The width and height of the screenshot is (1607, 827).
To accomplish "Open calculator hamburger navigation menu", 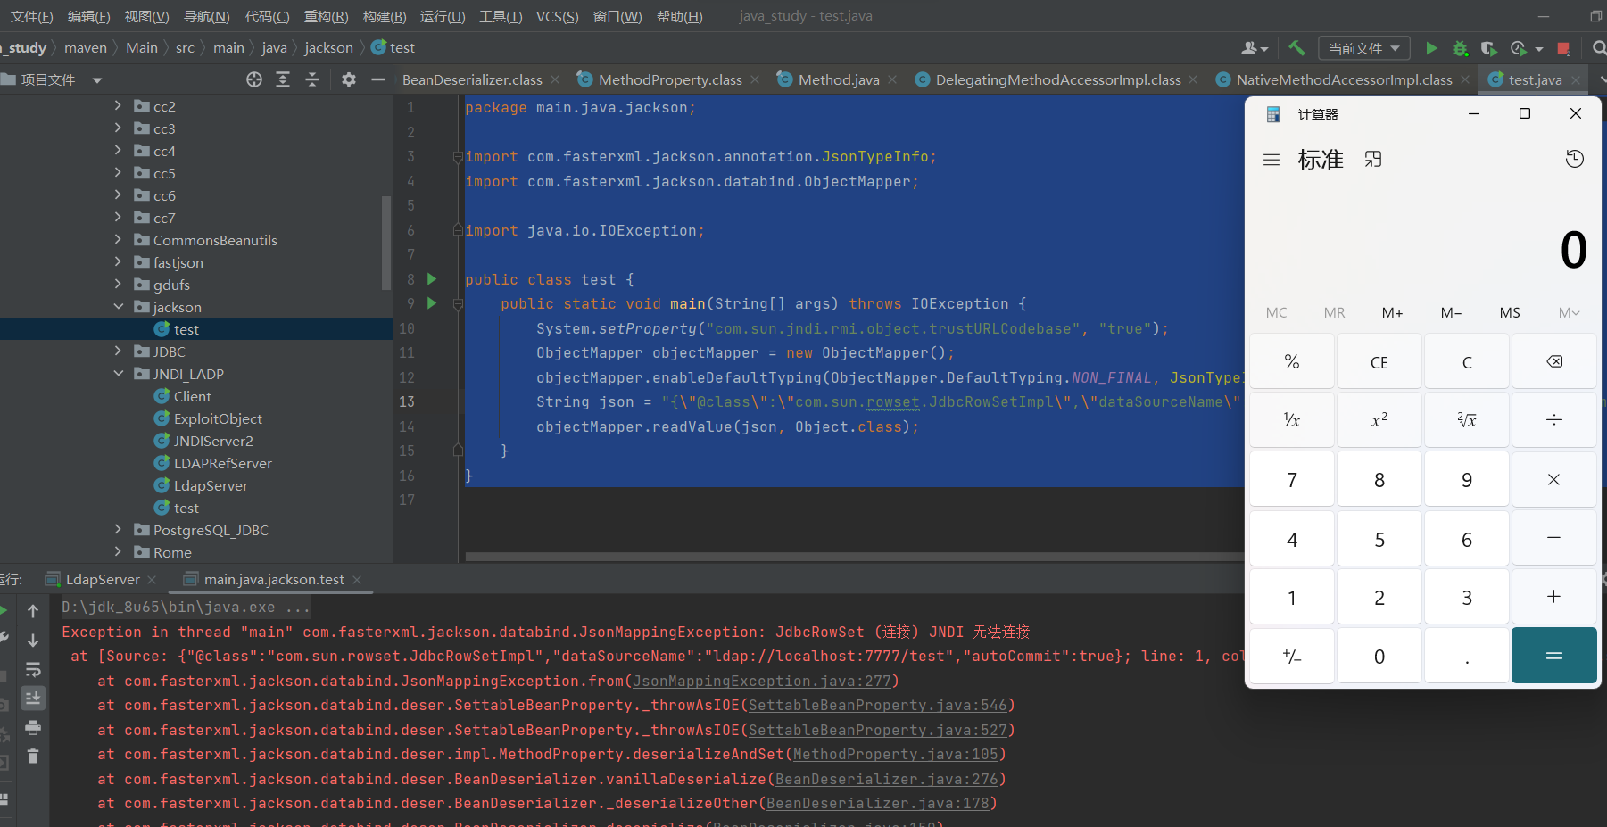I will (1272, 160).
